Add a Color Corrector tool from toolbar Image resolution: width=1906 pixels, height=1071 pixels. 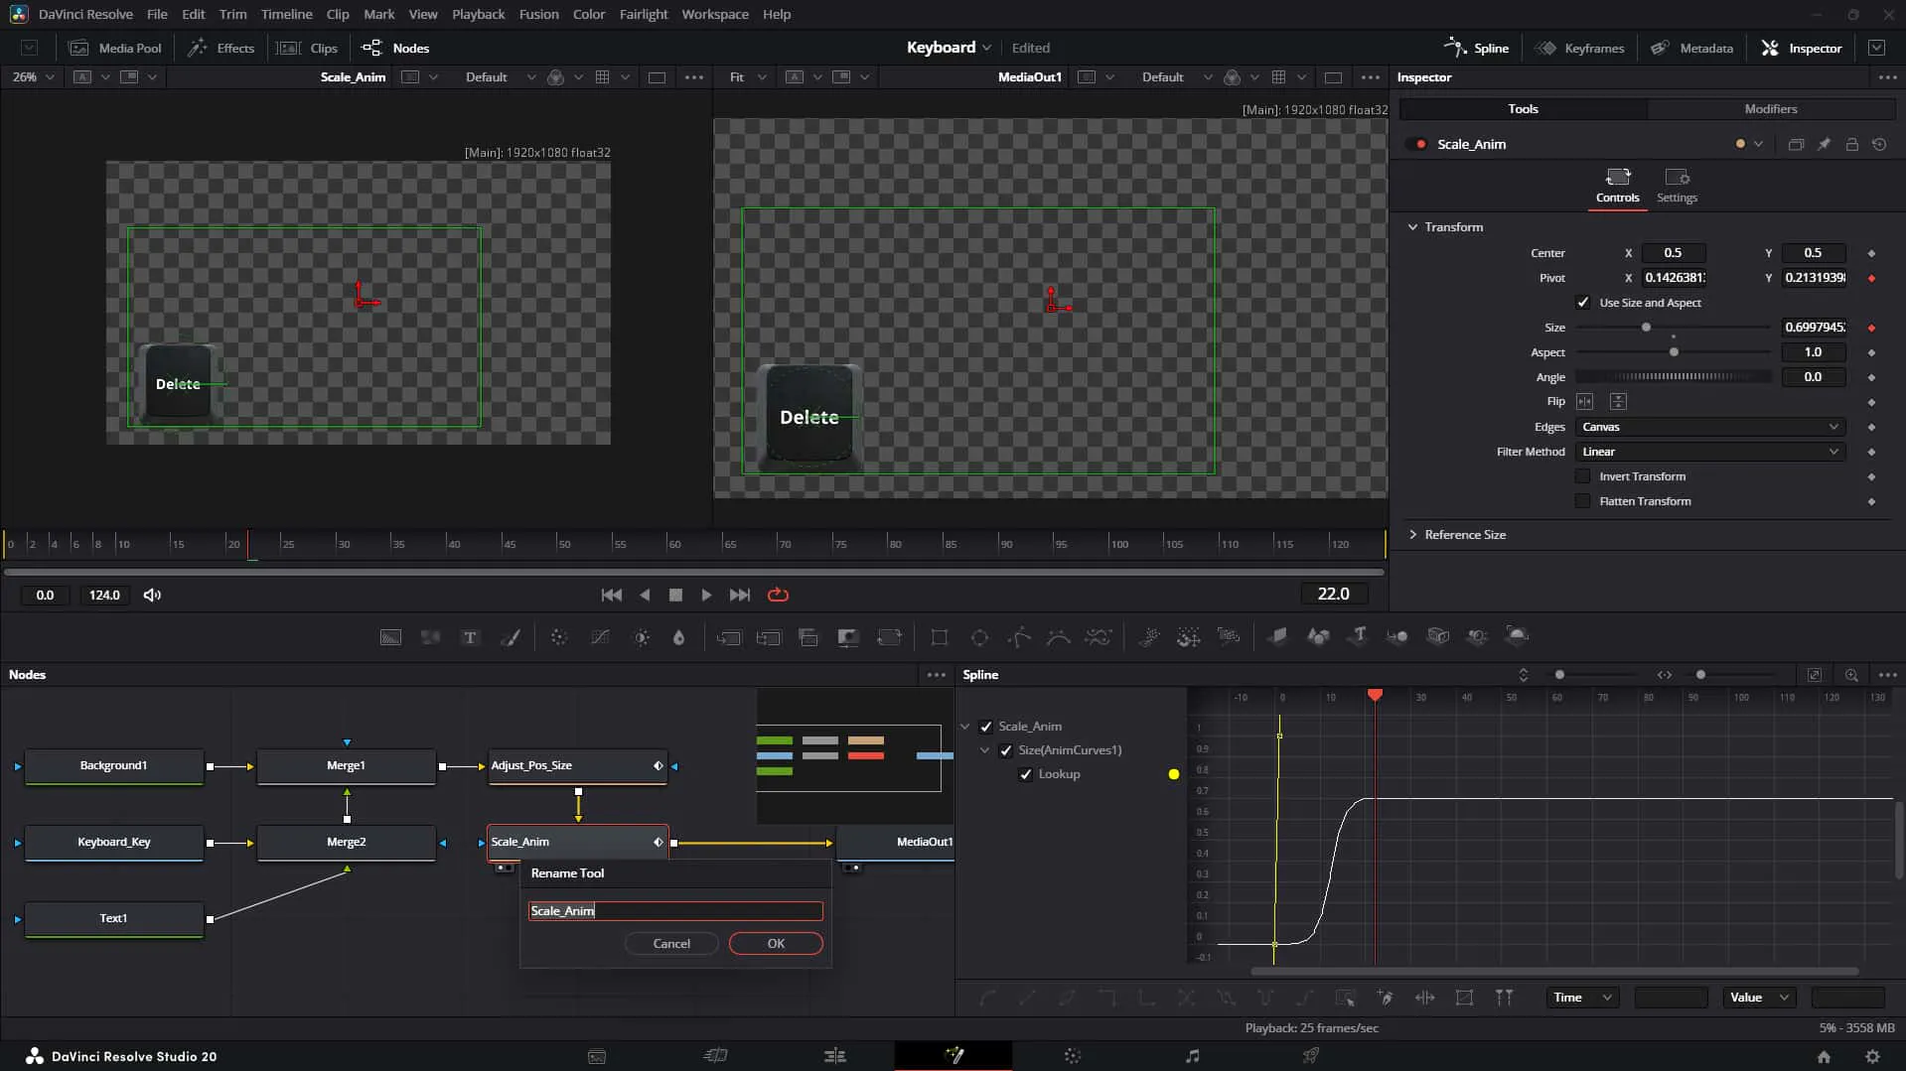[x=559, y=637]
